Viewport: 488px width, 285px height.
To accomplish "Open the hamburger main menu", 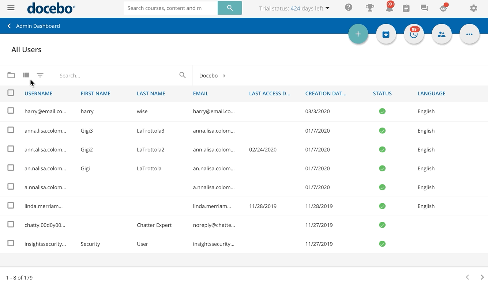I will (11, 8).
